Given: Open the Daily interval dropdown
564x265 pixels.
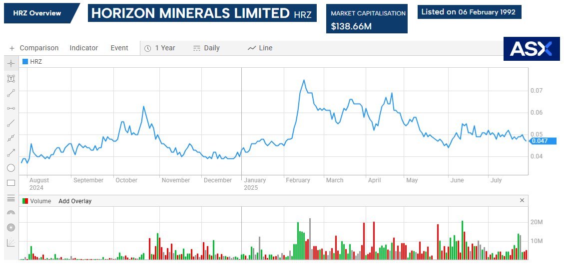Looking at the screenshot, I should pyautogui.click(x=206, y=48).
